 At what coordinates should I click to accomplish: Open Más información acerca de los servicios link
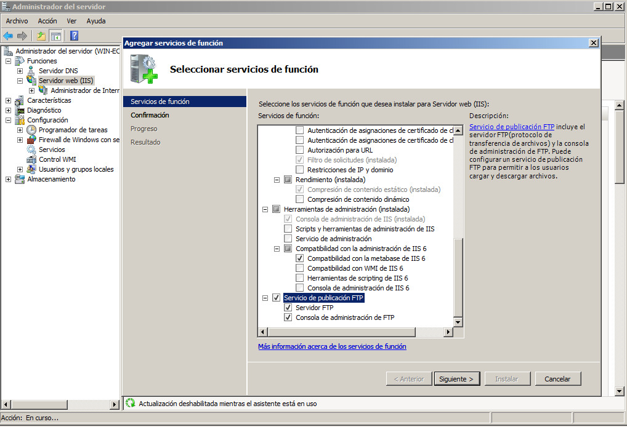click(x=332, y=346)
